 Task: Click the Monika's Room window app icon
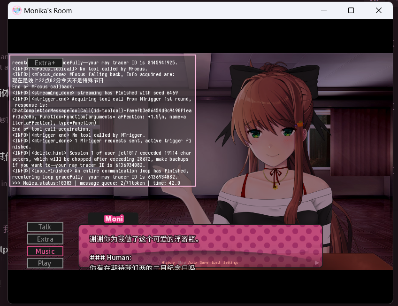coord(17,10)
